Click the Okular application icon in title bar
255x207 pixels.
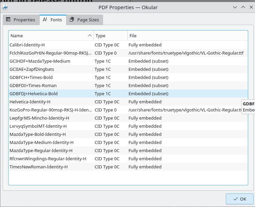[5, 7]
